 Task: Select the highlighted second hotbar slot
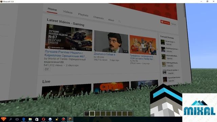coord(92,114)
